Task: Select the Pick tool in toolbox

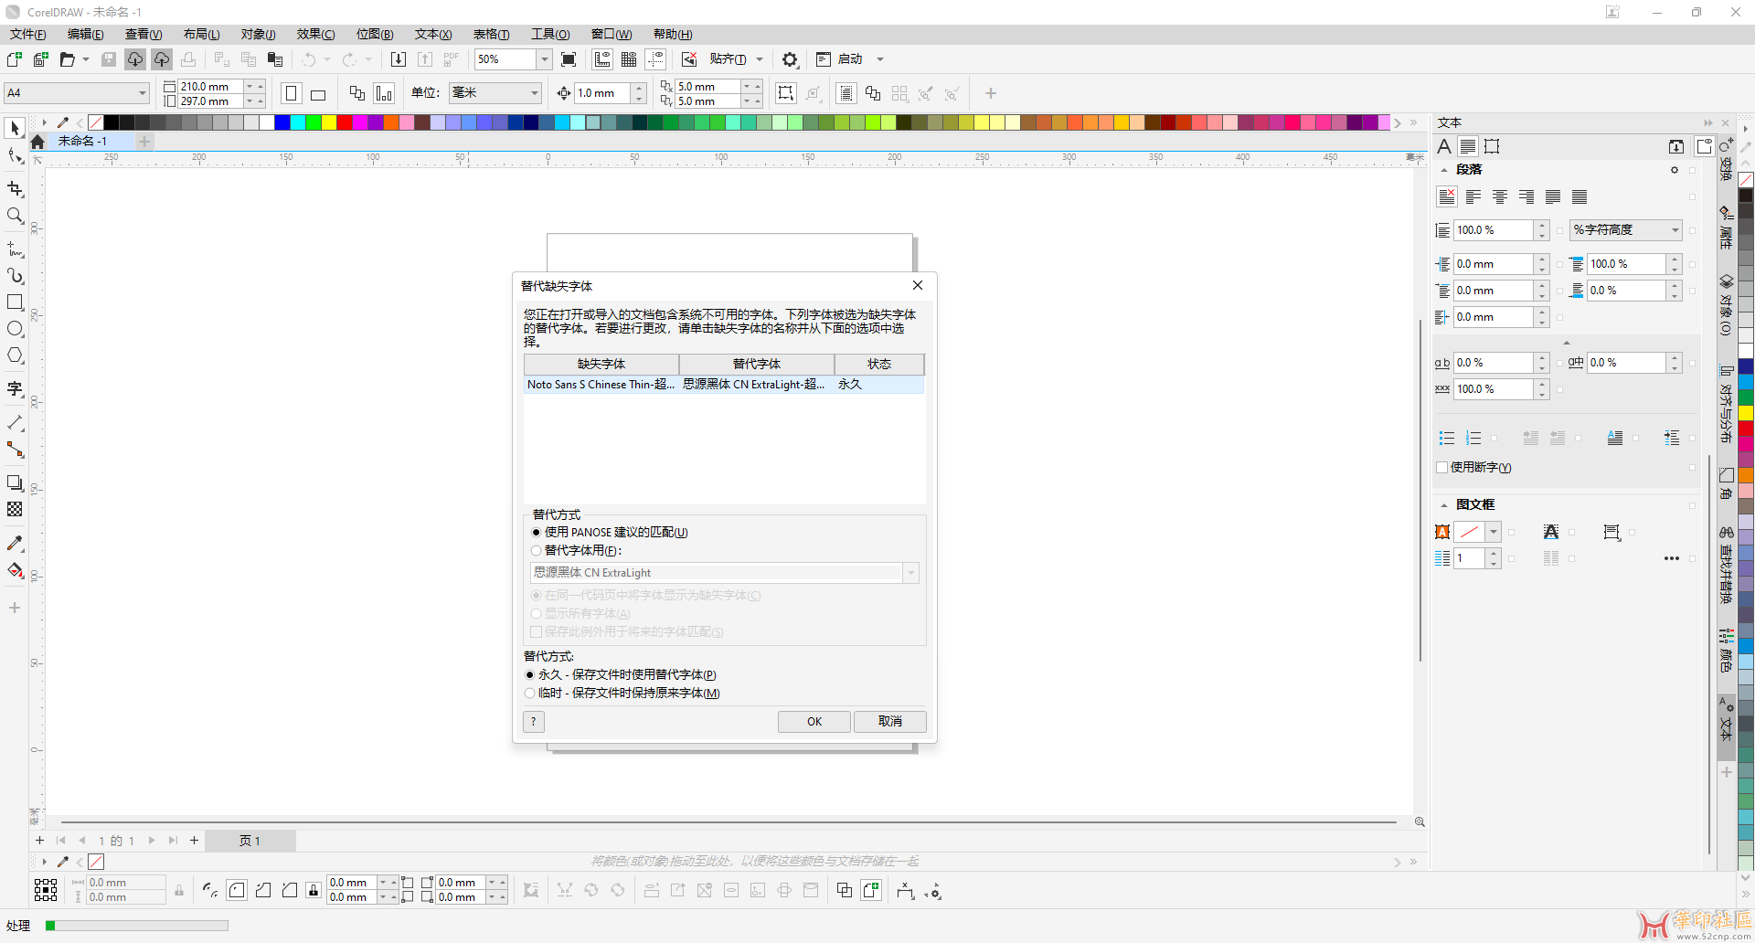Action: click(x=15, y=128)
